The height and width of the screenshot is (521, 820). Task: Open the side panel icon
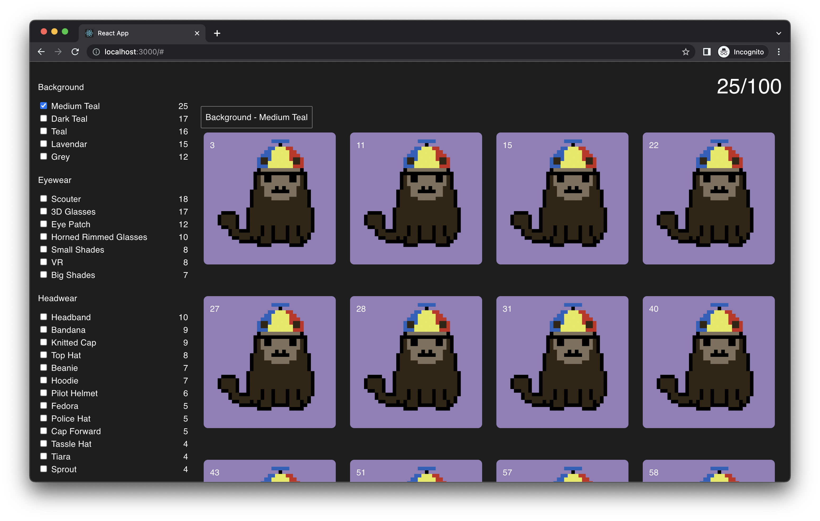pos(707,52)
